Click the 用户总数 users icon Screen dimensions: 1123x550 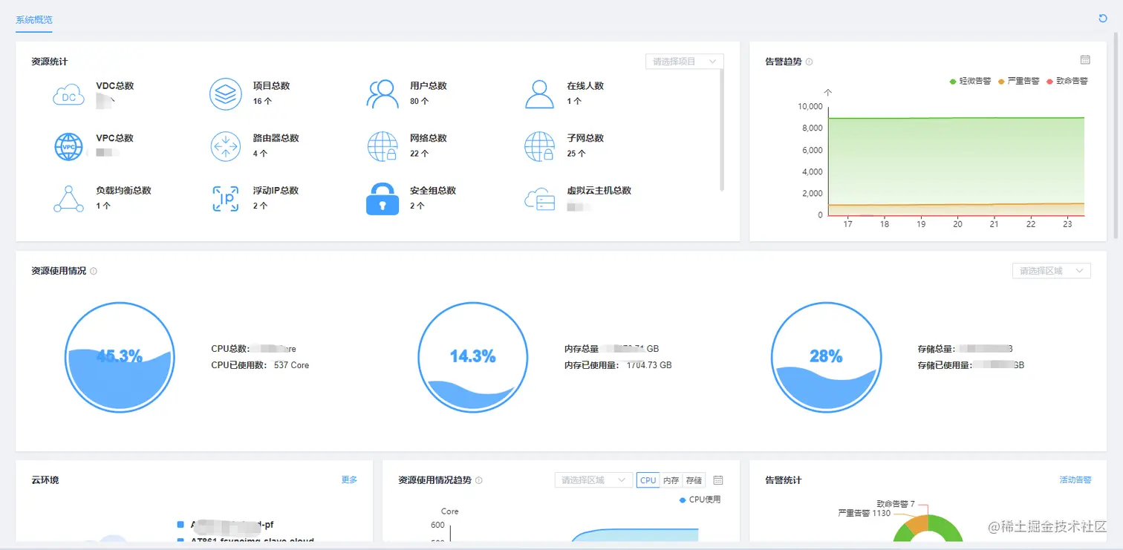[x=383, y=94]
